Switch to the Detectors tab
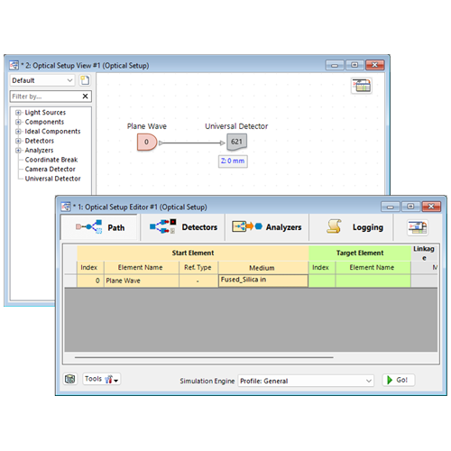The image size is (451, 451). click(x=183, y=227)
